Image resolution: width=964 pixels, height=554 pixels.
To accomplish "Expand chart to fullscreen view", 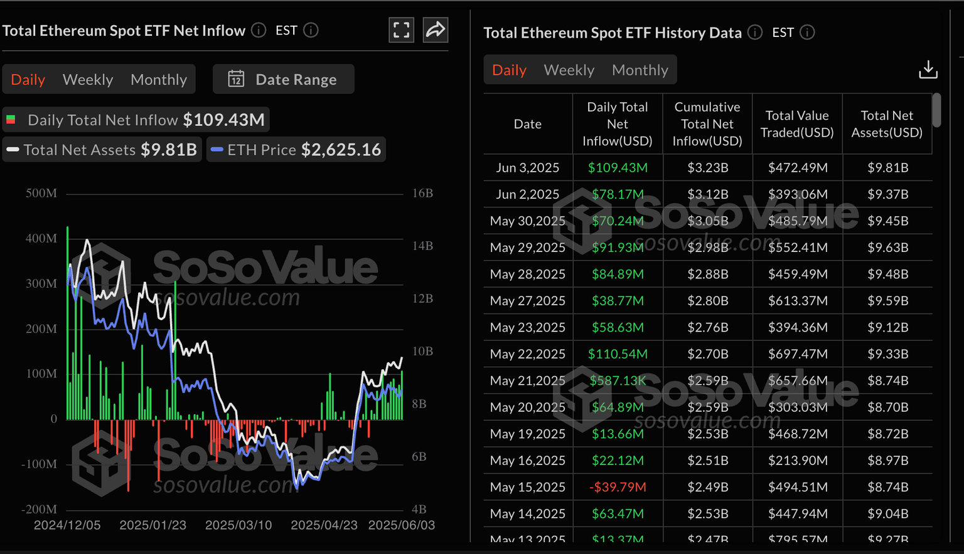I will [x=401, y=29].
